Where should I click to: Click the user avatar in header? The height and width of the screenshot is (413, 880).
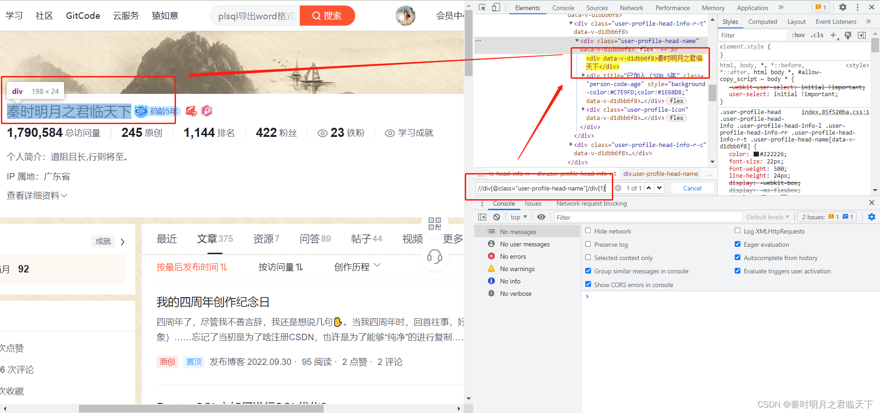pyautogui.click(x=406, y=16)
